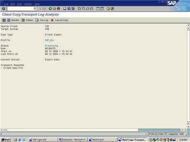Viewport: 190px width, 142px height.
Task: Click the green Back arrow icon
Action: (50, 8)
